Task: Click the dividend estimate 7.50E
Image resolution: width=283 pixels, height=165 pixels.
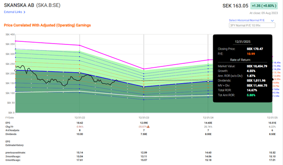Action: [x=144, y=134]
